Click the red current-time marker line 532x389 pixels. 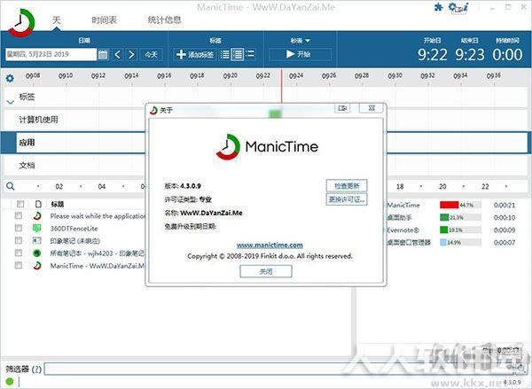[x=281, y=86]
